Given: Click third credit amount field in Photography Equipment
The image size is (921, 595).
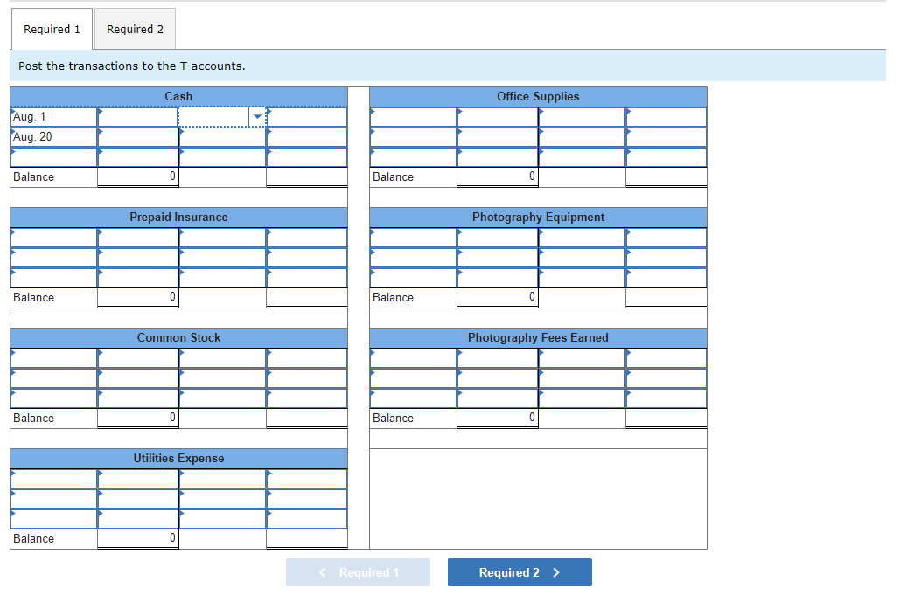Looking at the screenshot, I should click(x=666, y=278).
